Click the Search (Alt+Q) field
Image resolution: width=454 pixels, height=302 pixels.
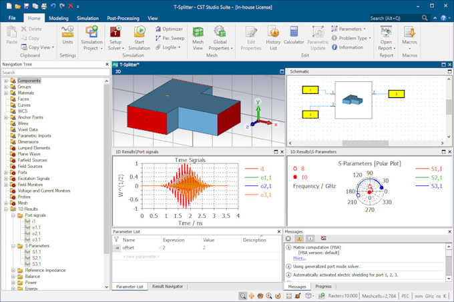pyautogui.click(x=395, y=18)
